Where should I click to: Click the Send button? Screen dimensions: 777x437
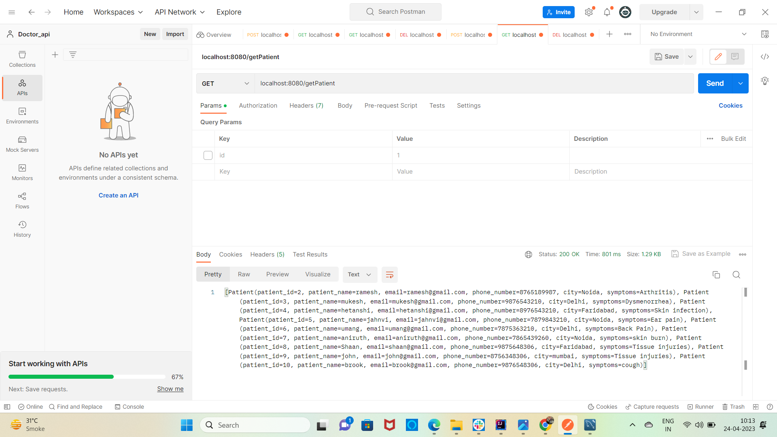click(x=715, y=83)
